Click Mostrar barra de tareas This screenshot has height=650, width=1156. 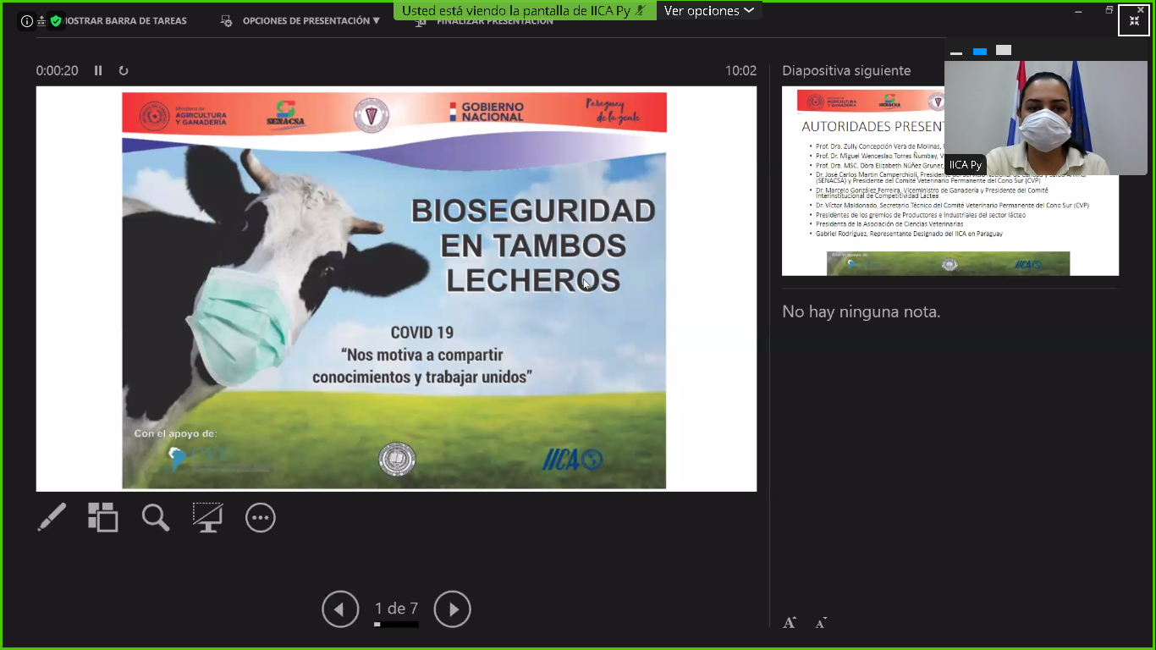click(124, 20)
